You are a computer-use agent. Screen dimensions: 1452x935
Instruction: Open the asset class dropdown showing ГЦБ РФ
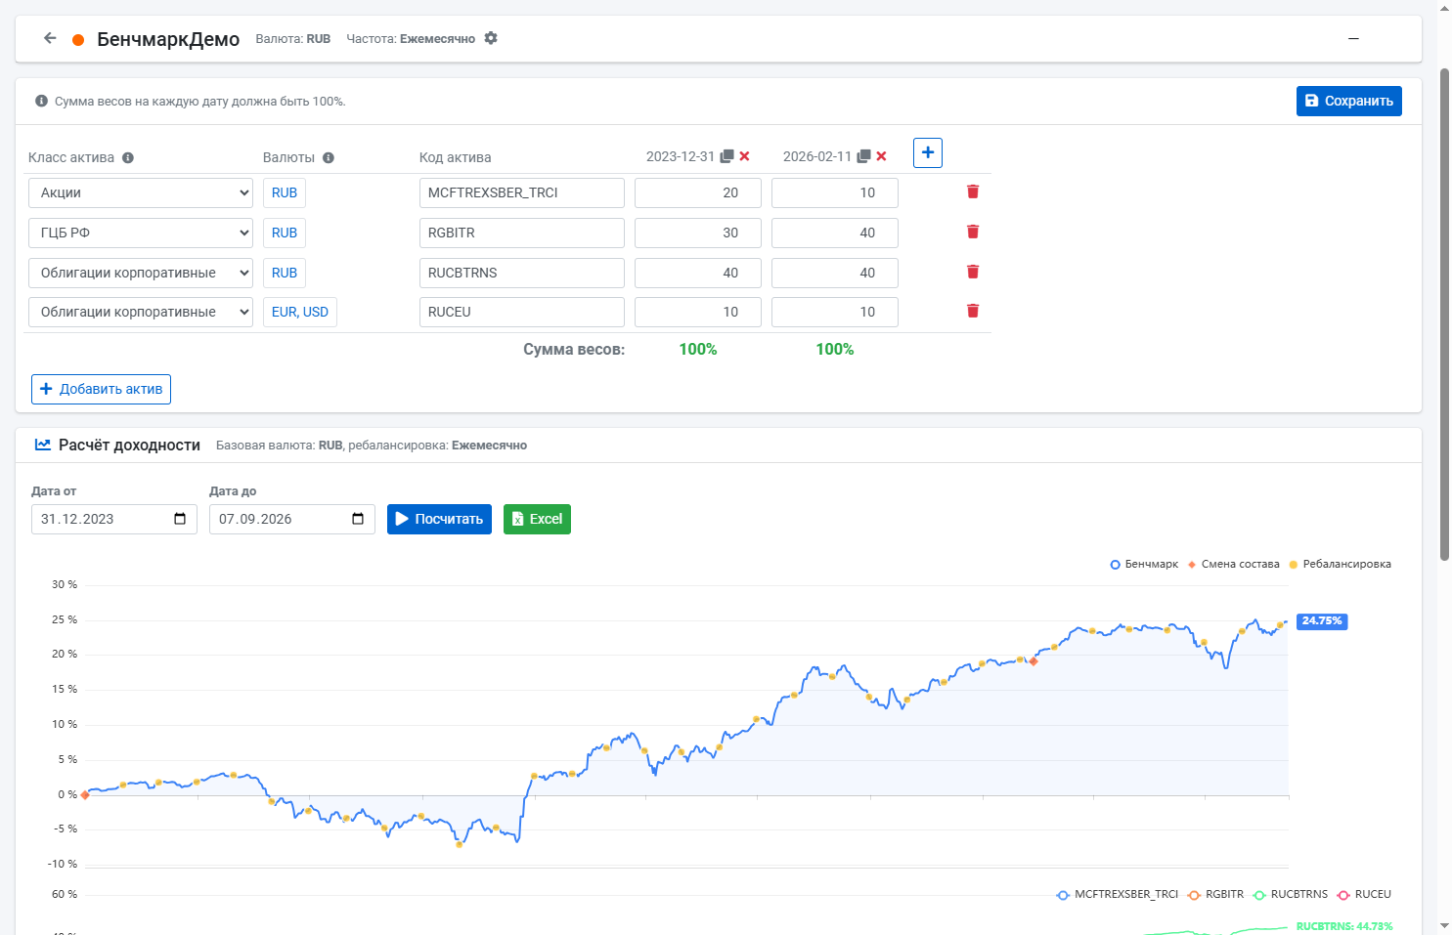pos(141,233)
